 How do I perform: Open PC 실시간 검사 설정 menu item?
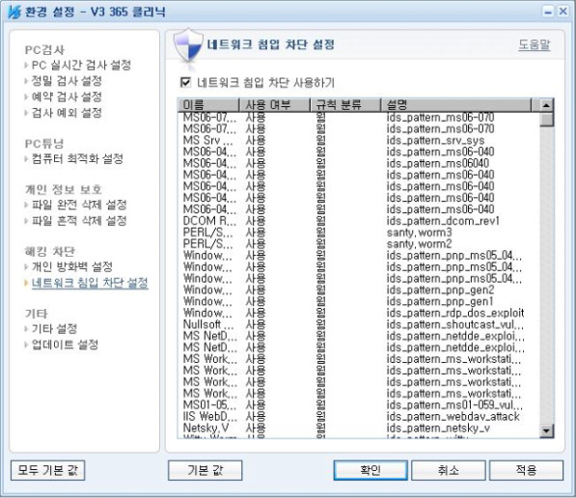[x=81, y=66]
